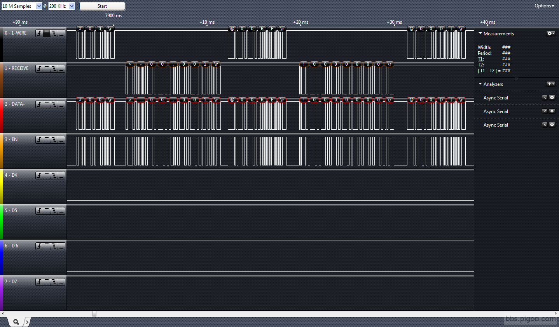Viewport: 559px width, 327px height.
Task: Open settings of the middle Async Serial analyzer
Action: point(552,111)
